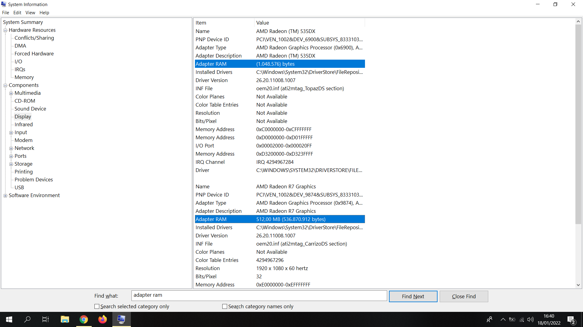Click the Color Table Entries value 4294967296
The height and width of the screenshot is (327, 583).
[270, 260]
